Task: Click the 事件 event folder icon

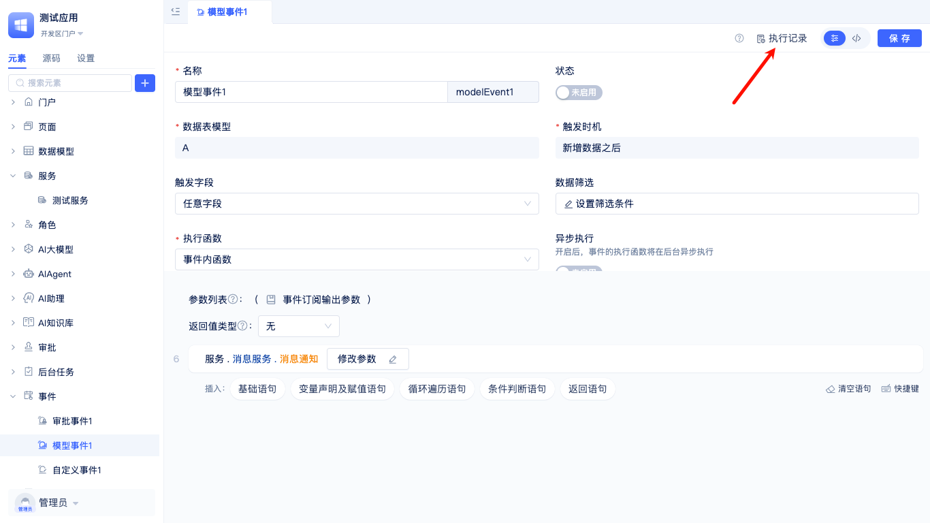Action: (29, 396)
